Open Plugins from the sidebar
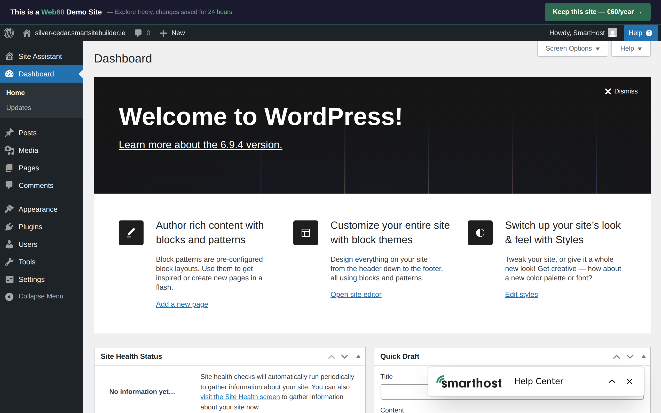Image resolution: width=661 pixels, height=413 pixels. coord(30,227)
